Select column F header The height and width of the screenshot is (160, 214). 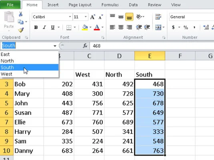click(180, 56)
